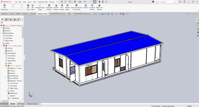Create a new document
The width and height of the screenshot is (199, 107).
(65, 2)
